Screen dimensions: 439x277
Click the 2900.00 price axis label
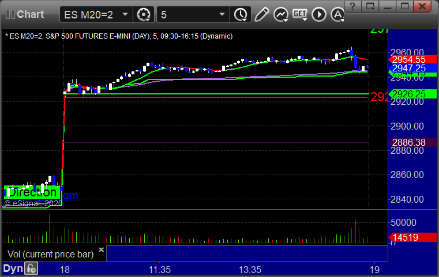click(407, 126)
